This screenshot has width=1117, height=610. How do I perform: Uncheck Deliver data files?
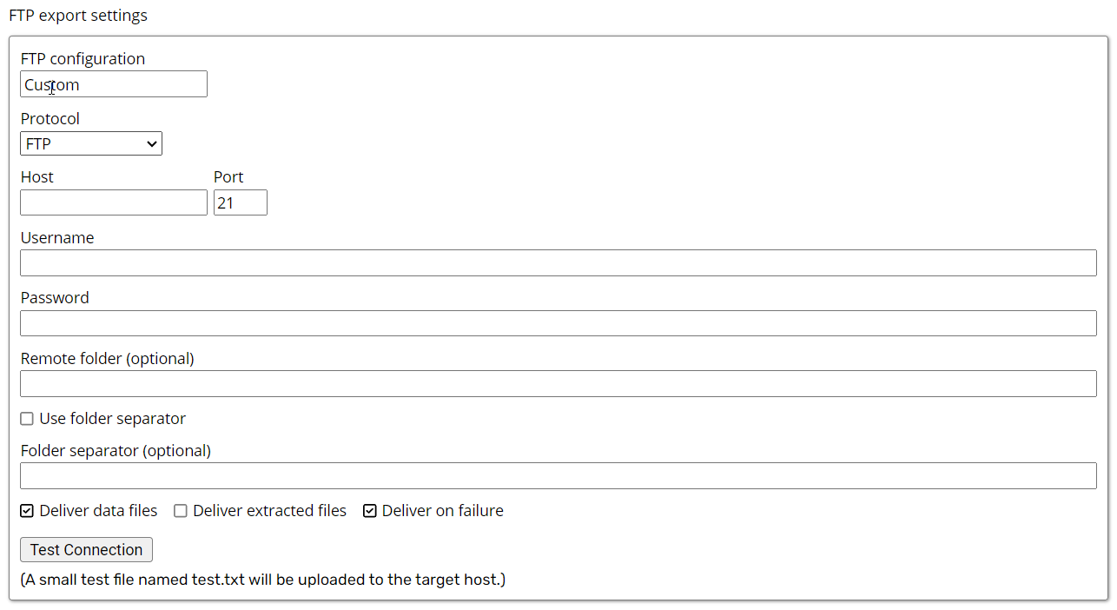(x=27, y=511)
